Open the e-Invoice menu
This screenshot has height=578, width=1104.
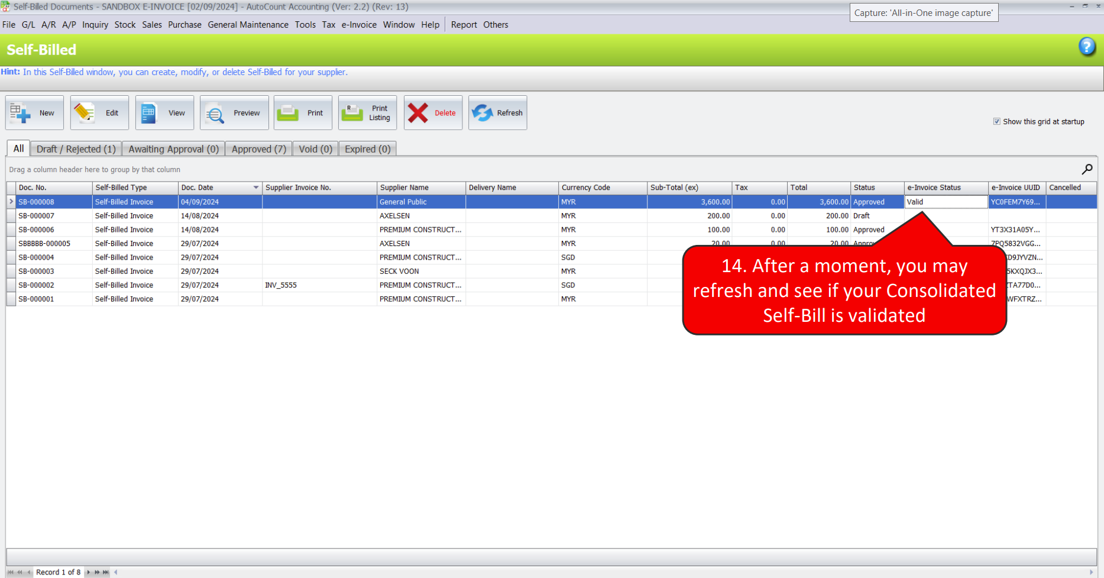pyautogui.click(x=358, y=25)
